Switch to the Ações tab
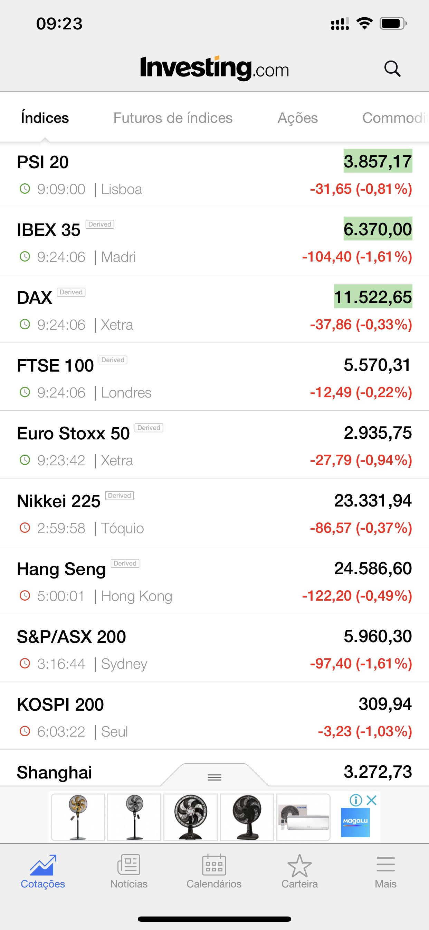This screenshot has height=930, width=429. (297, 118)
